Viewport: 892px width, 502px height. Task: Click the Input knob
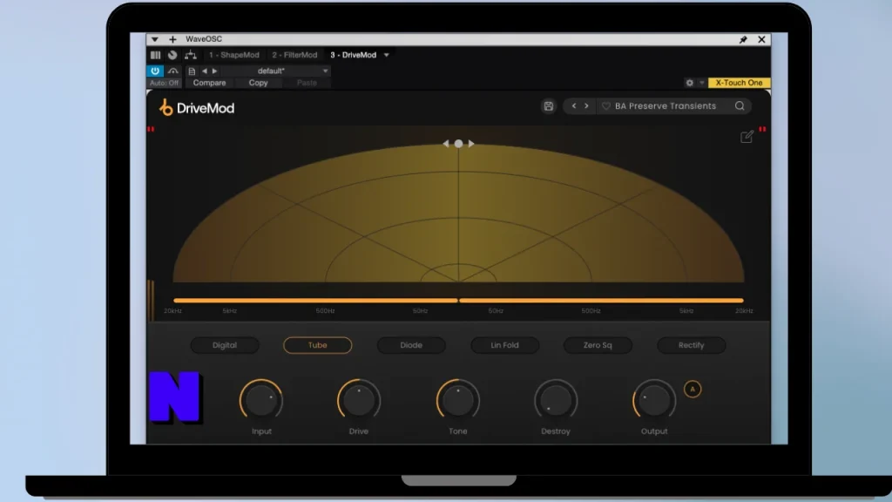click(x=261, y=400)
